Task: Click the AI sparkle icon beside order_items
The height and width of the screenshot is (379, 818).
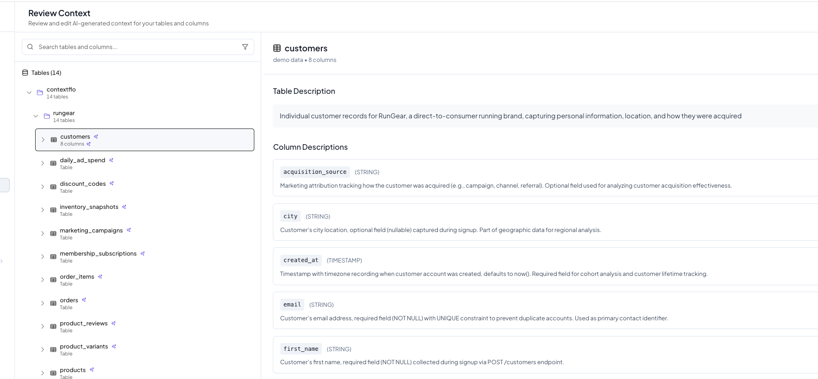Action: point(100,276)
